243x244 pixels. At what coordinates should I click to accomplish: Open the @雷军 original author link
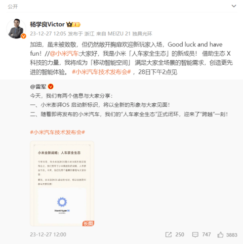pyautogui.click(x=38, y=87)
